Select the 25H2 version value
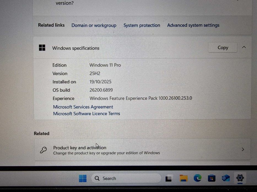Screen dimensions: 257x192 (95, 73)
